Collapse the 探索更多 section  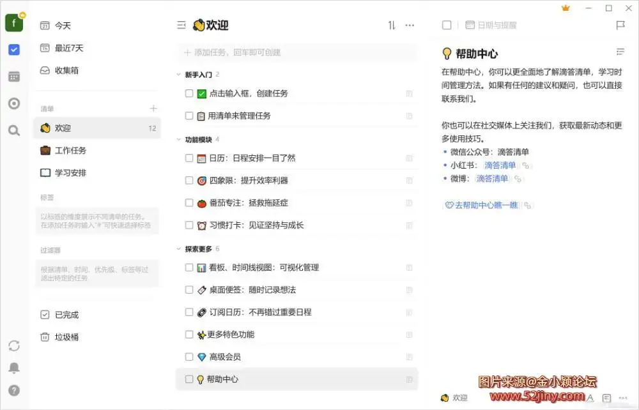coord(179,248)
